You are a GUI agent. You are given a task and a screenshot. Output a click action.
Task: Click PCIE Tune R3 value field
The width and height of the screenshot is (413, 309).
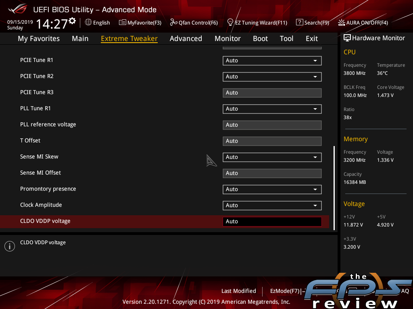272,93
